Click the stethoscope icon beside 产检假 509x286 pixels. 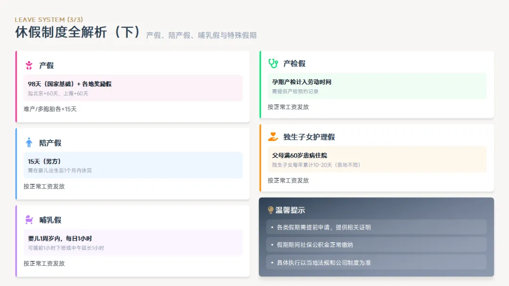(273, 64)
